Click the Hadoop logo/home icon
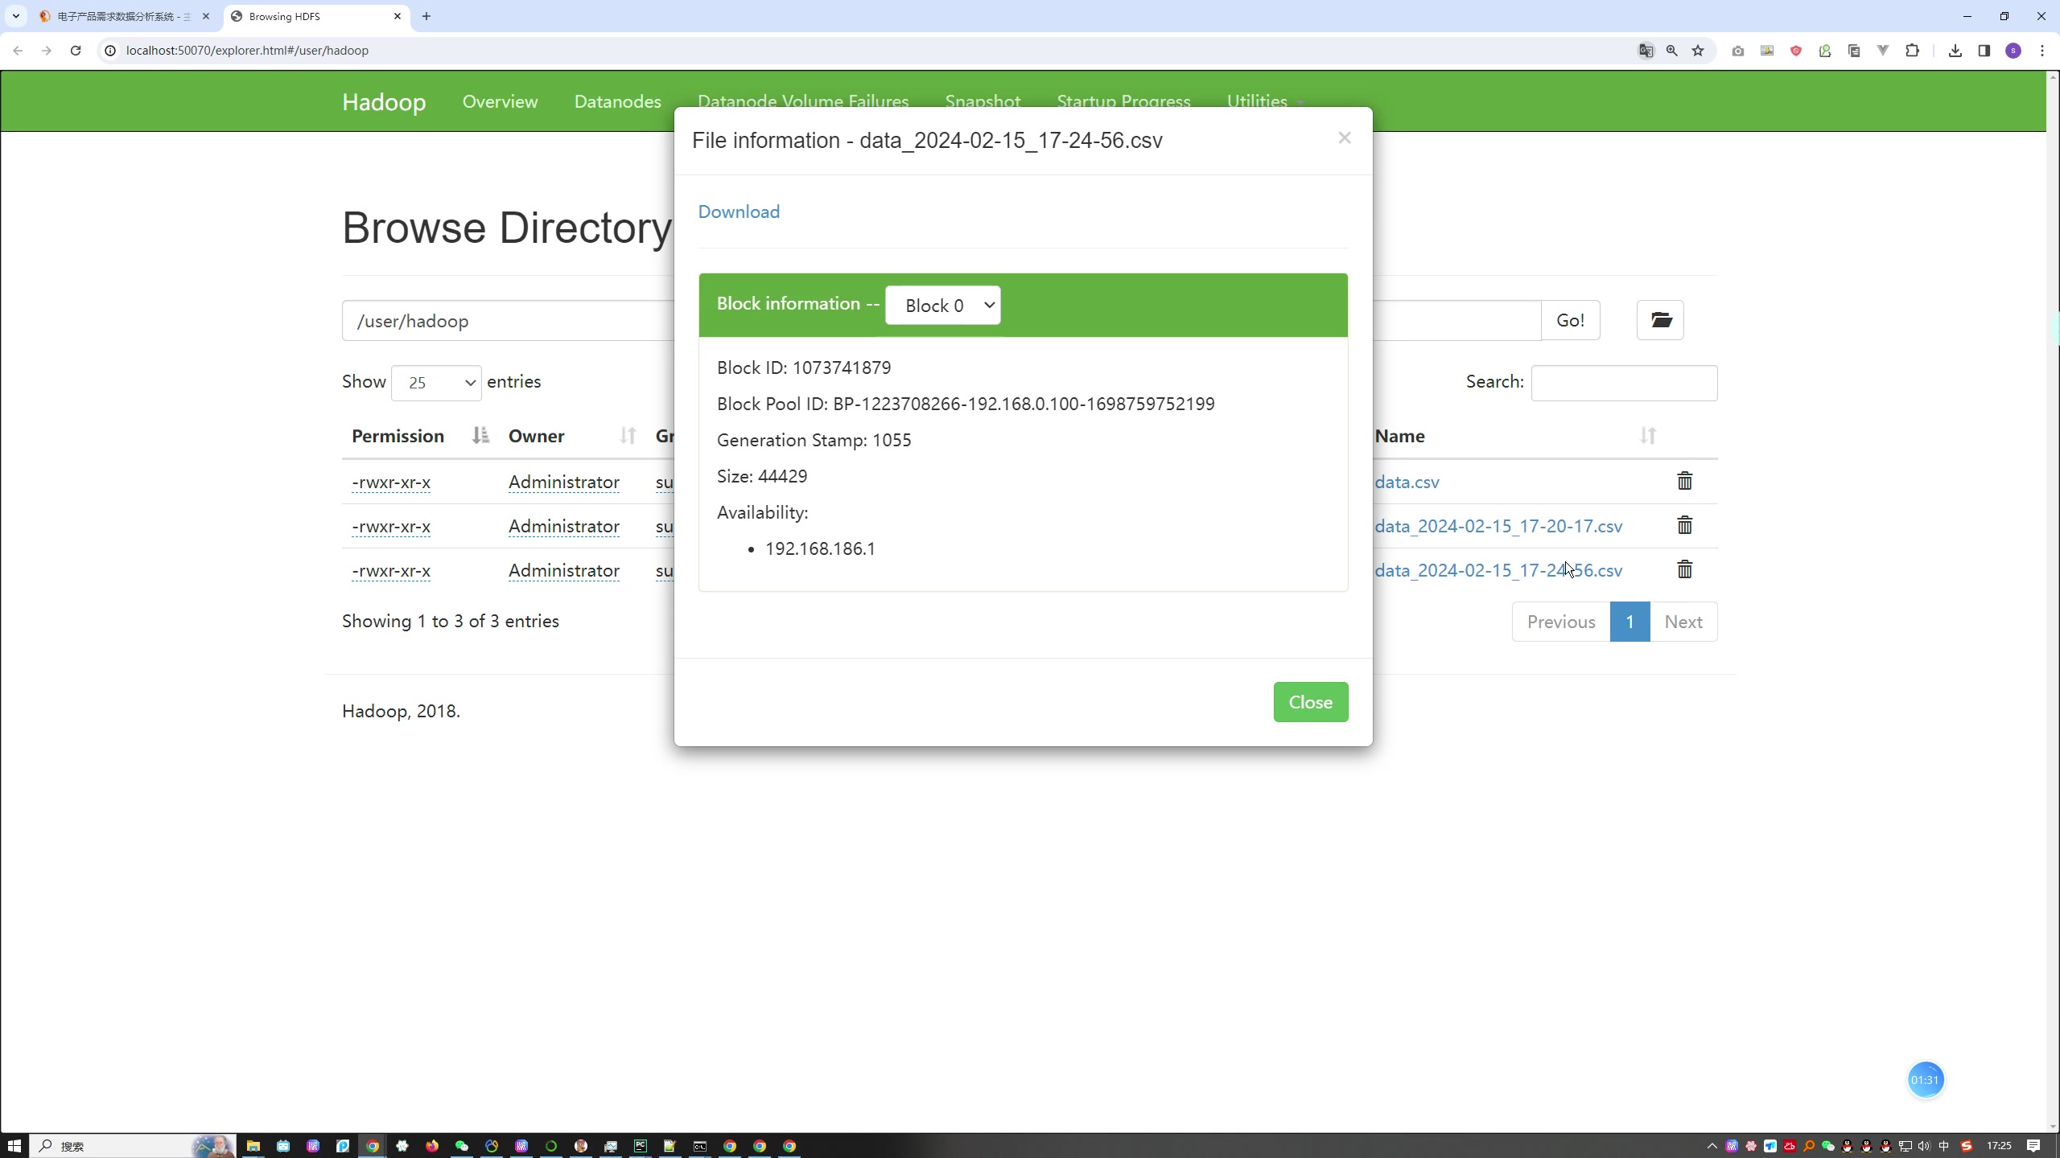Image resolution: width=2060 pixels, height=1158 pixels. tap(385, 102)
